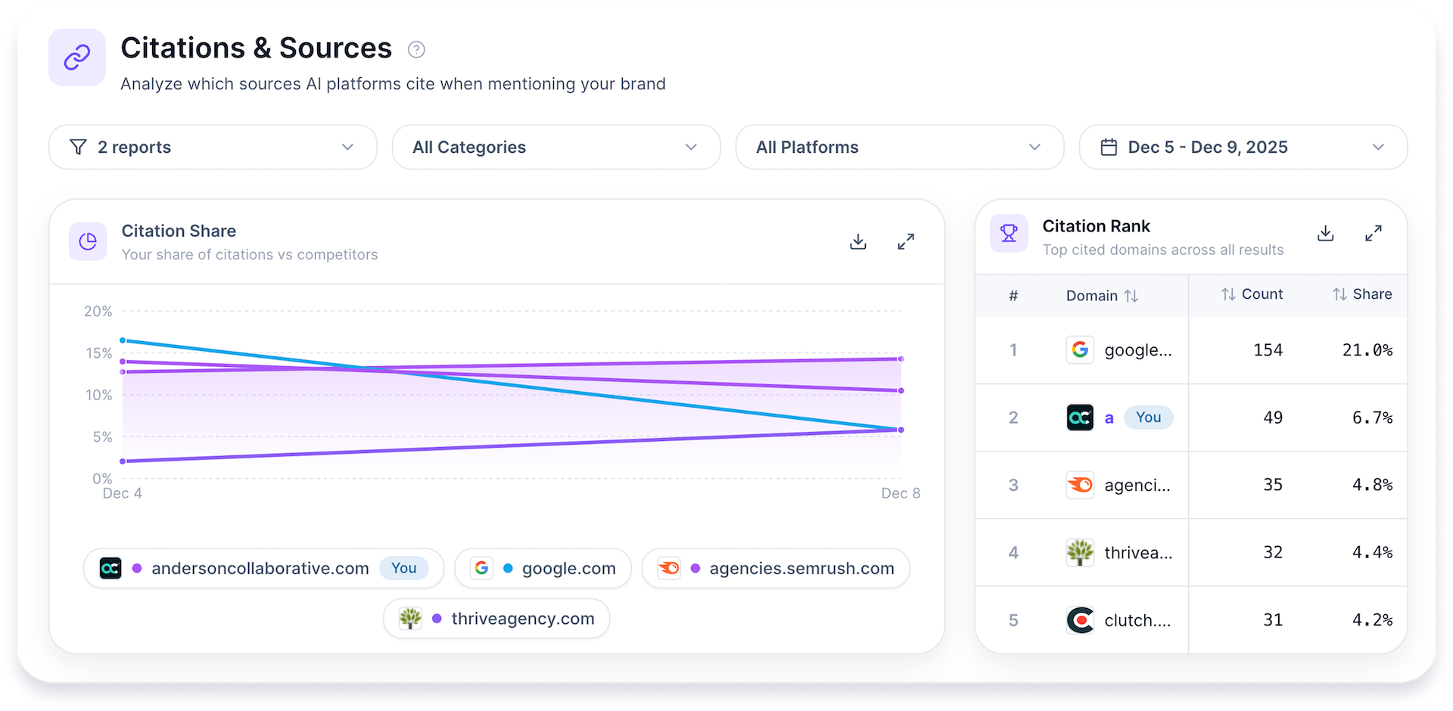Hide thriveagency.com line from the legend
Screen dimensions: 1453x711
click(x=496, y=619)
